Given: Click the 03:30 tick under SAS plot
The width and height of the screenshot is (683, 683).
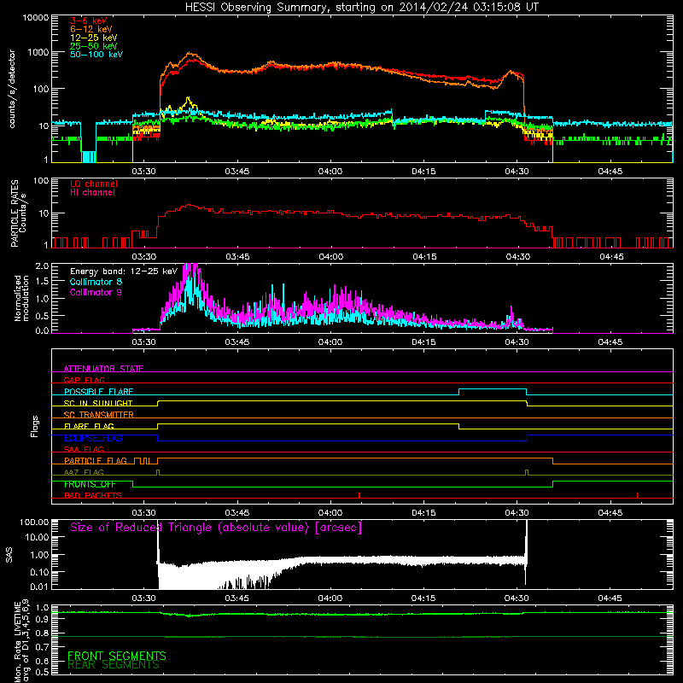Looking at the screenshot, I should pos(143,598).
